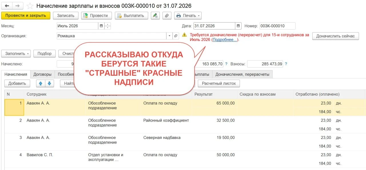Click Оплата по окладу in Авакян row
366x170 pixels.
tap(160, 103)
